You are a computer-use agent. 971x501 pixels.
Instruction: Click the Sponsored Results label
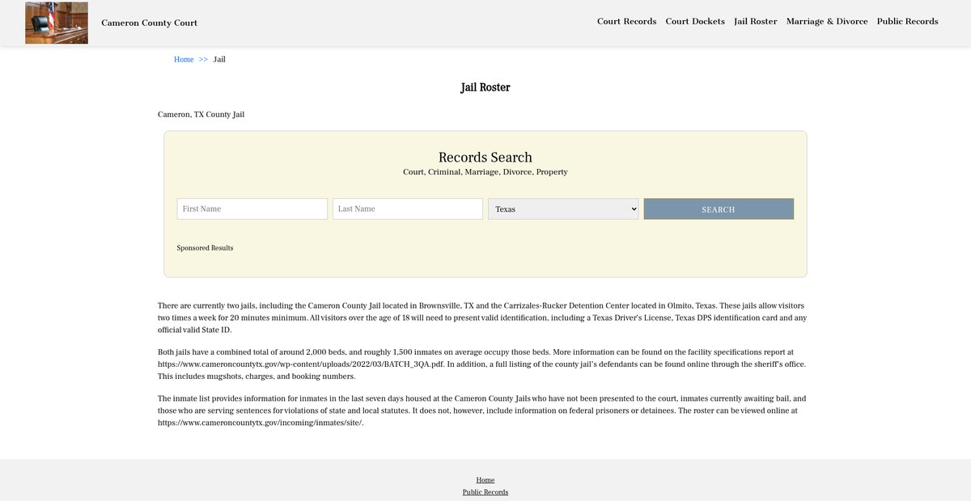click(x=205, y=248)
